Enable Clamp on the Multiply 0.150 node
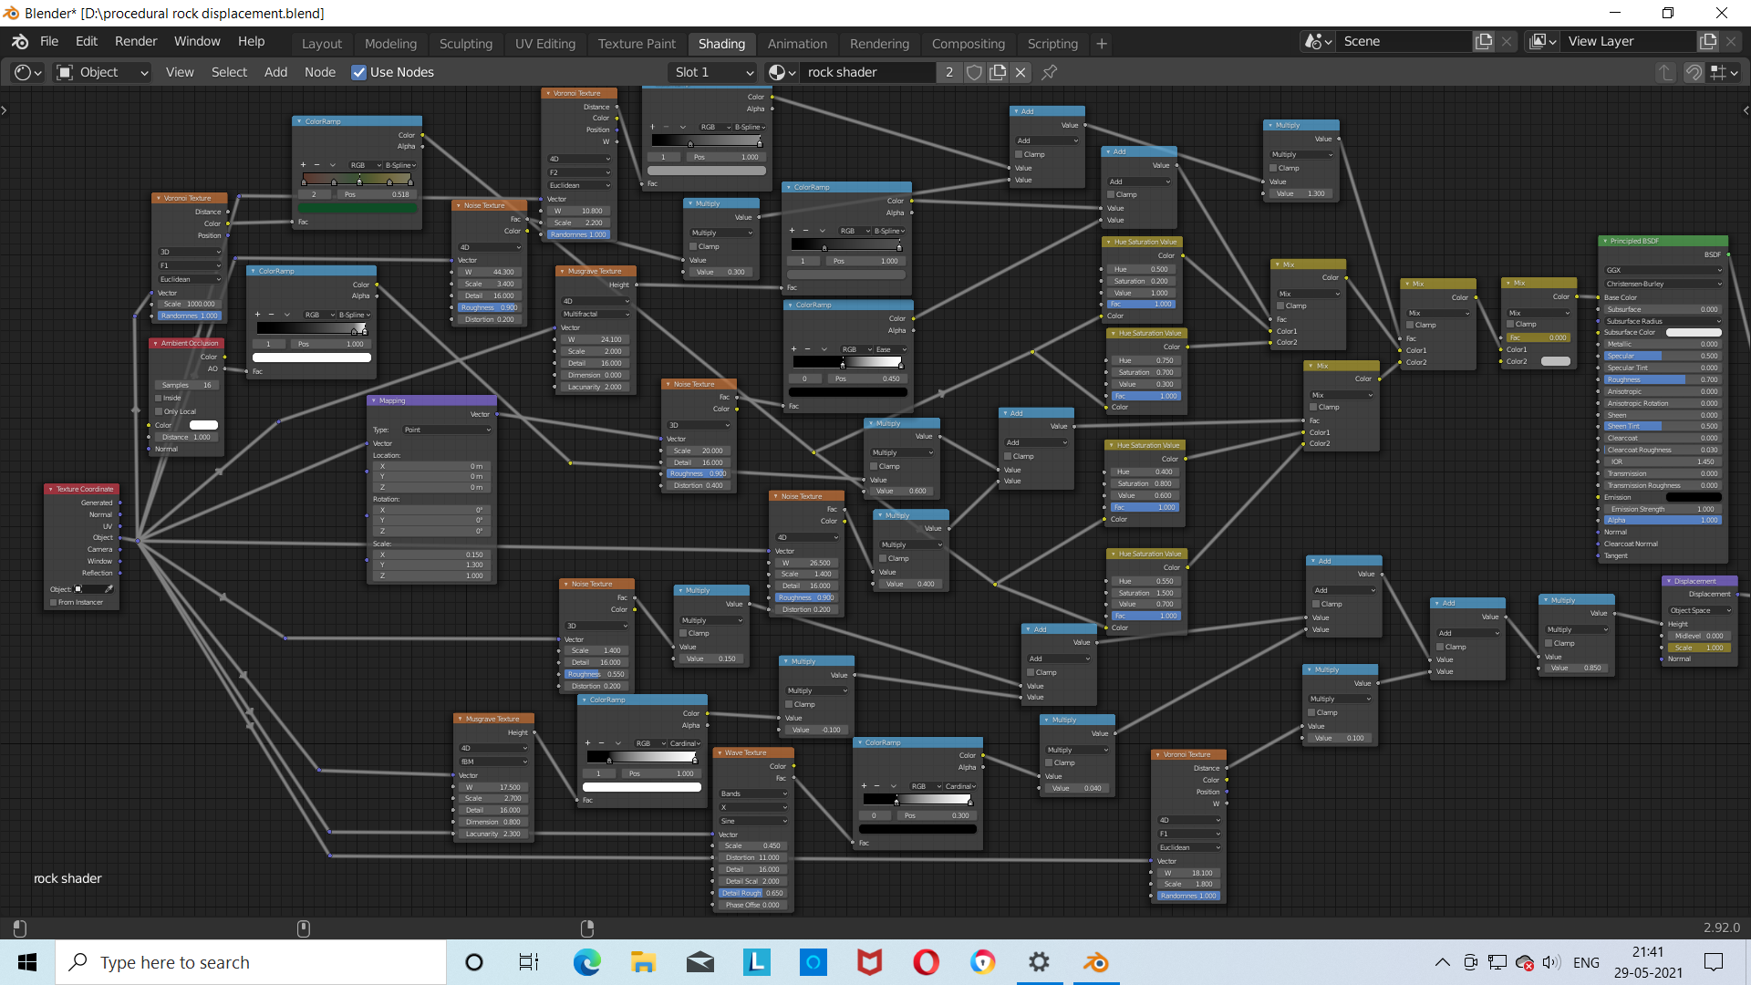Screen dimensions: 1751x985 pos(684,633)
